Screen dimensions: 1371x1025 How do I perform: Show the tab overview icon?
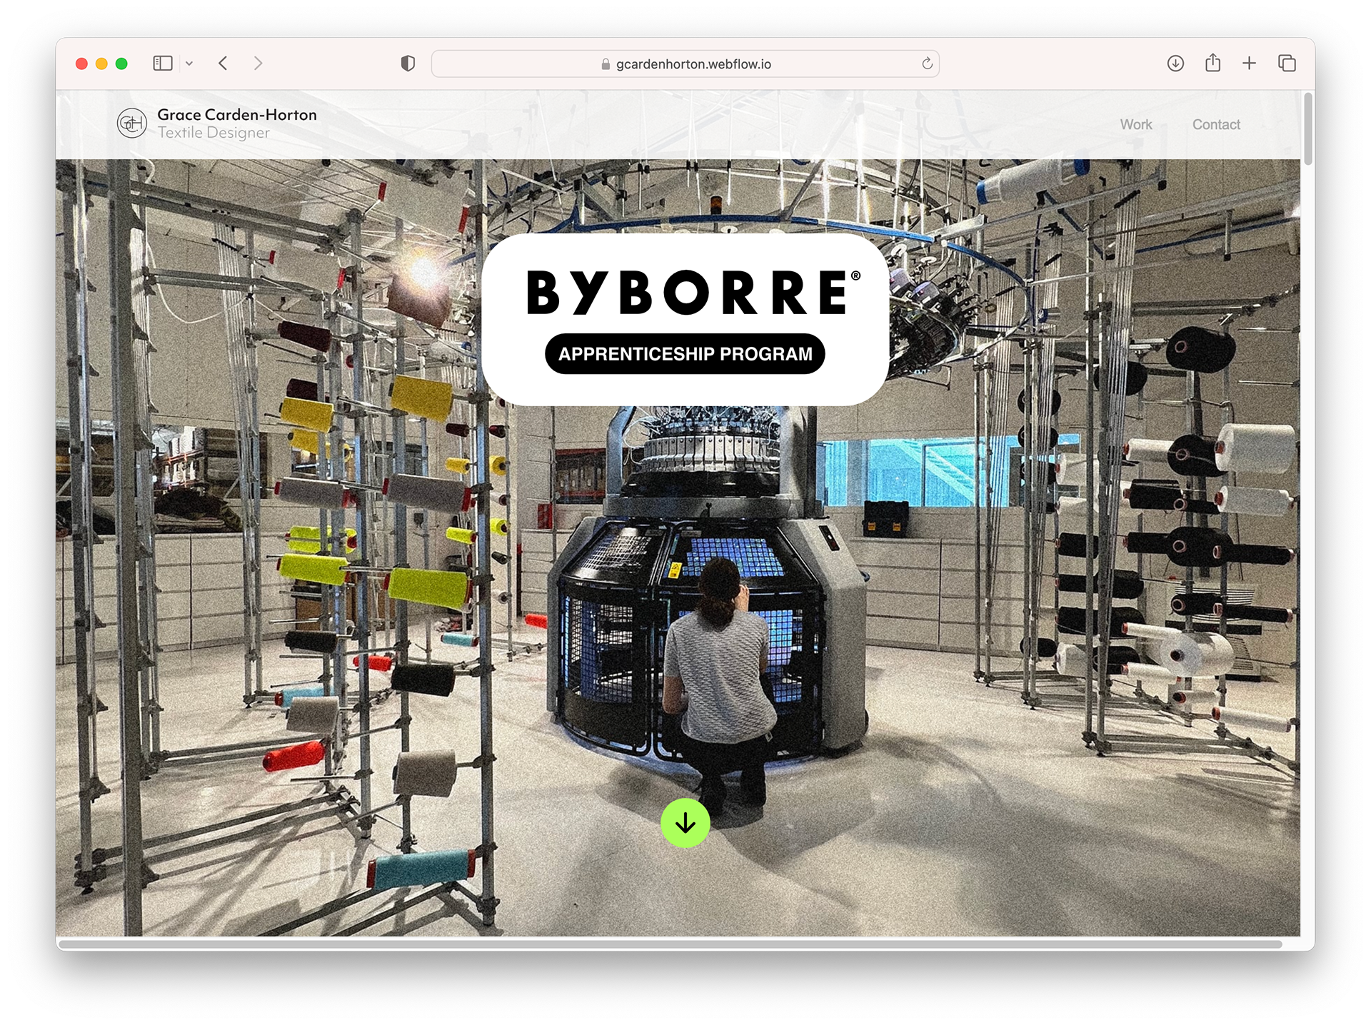1287,64
